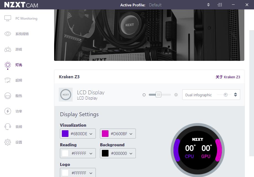Go to 超频 menu item

point(18,80)
